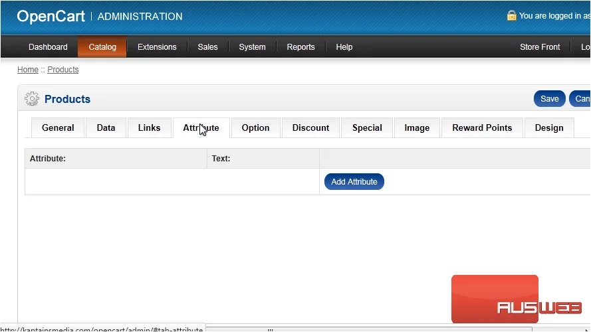
Task: Open the Sales menu
Action: 207,47
